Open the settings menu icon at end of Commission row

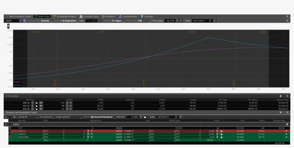coord(287,21)
